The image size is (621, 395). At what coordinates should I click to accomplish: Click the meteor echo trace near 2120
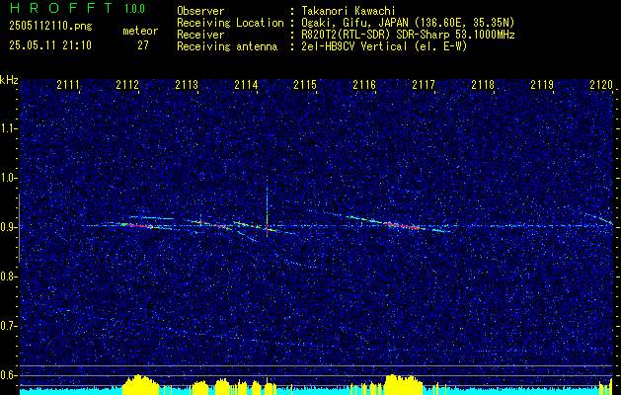pyautogui.click(x=599, y=218)
